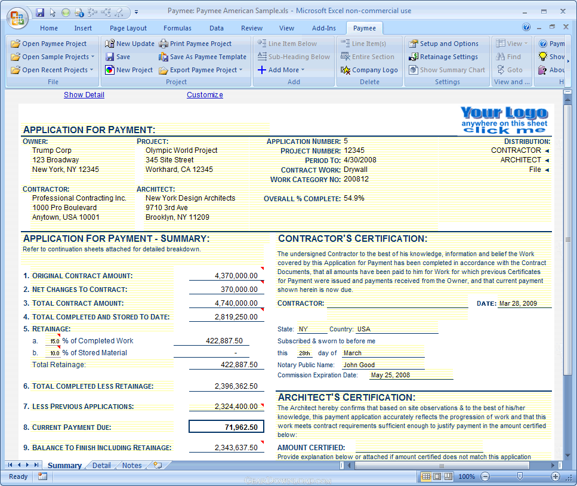Open the Formulas ribbon tab
Screen dimensions: 577x486
177,28
